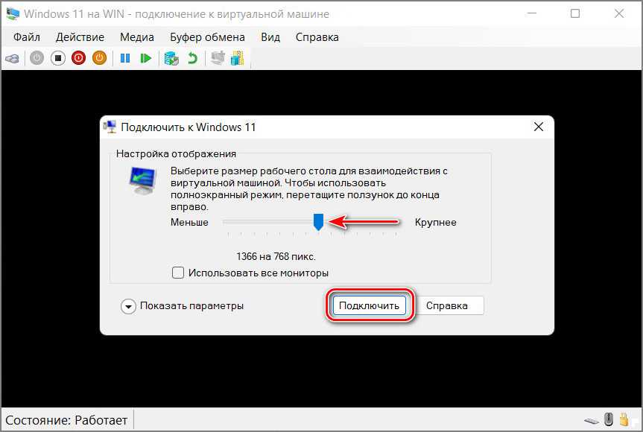
Task: Open the Буфер обмена menu
Action: coord(207,36)
